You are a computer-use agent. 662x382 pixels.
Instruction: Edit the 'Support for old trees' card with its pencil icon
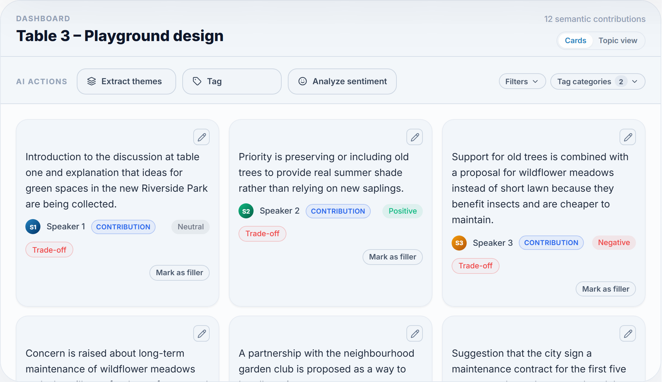628,137
